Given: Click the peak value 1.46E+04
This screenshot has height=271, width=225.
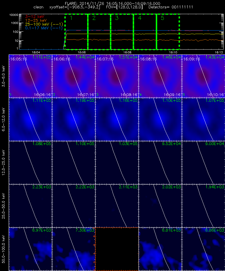Looking at the screenshot, I should pyautogui.click(x=172, y=57).
